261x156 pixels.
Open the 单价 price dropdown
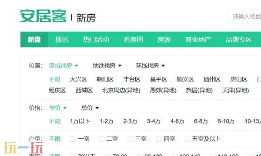point(58,108)
